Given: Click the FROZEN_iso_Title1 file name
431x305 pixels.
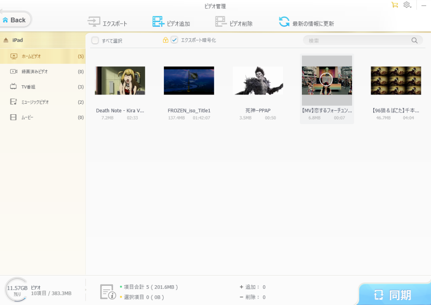Looking at the screenshot, I should pos(189,110).
